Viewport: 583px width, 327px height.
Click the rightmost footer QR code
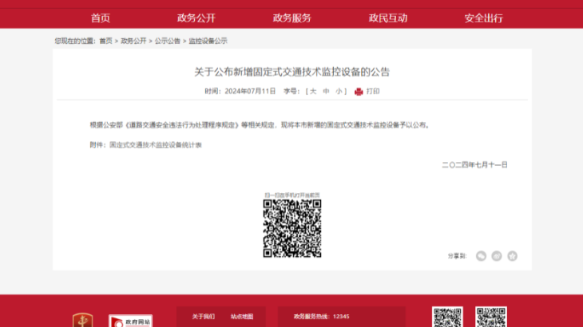point(490,317)
